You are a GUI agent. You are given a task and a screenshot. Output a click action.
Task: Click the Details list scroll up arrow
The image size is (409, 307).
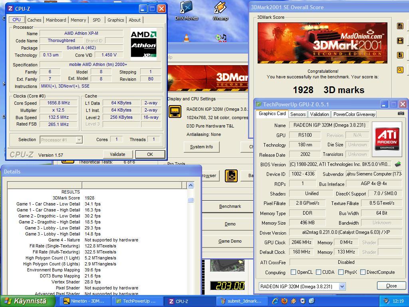tap(191, 185)
